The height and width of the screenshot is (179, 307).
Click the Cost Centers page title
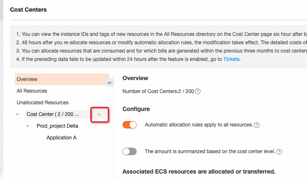tap(29, 9)
